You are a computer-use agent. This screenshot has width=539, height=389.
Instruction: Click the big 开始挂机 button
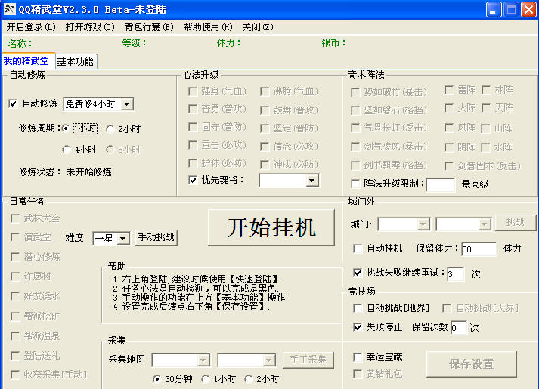point(271,227)
